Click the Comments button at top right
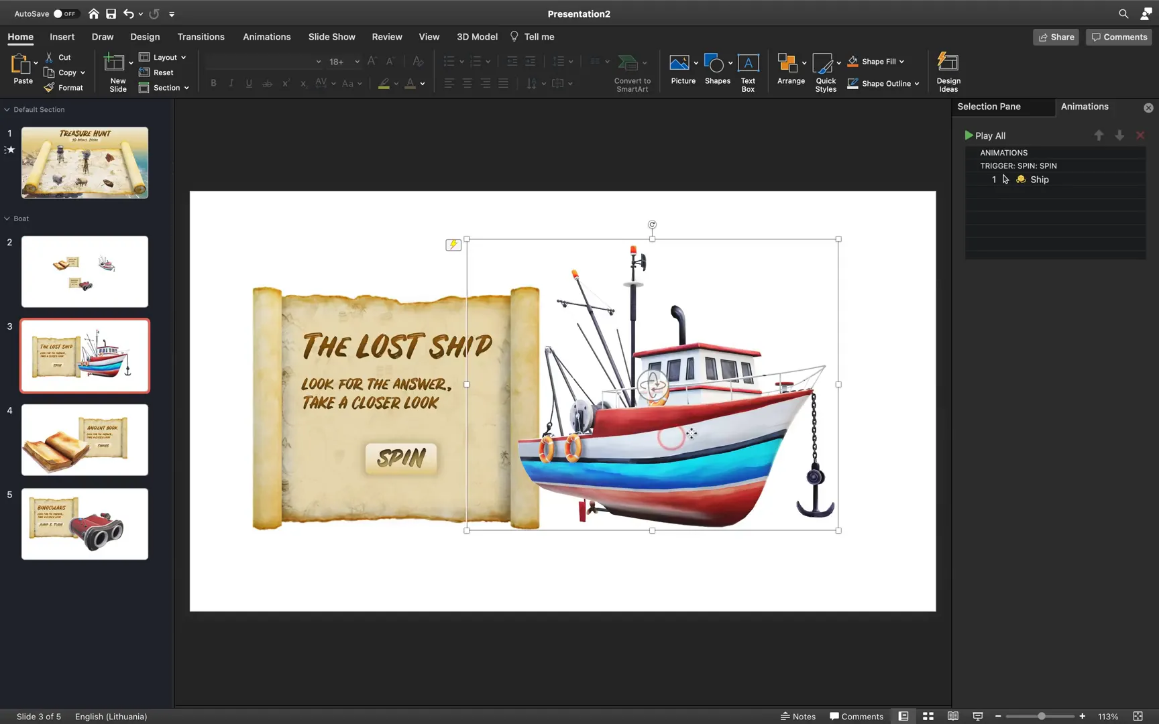Viewport: 1159px width, 724px height. click(1119, 37)
